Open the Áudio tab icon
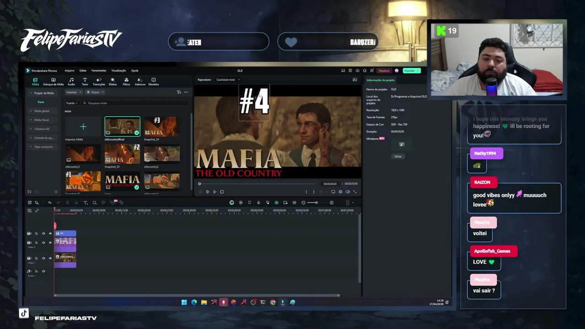The image size is (585, 329). [x=71, y=81]
